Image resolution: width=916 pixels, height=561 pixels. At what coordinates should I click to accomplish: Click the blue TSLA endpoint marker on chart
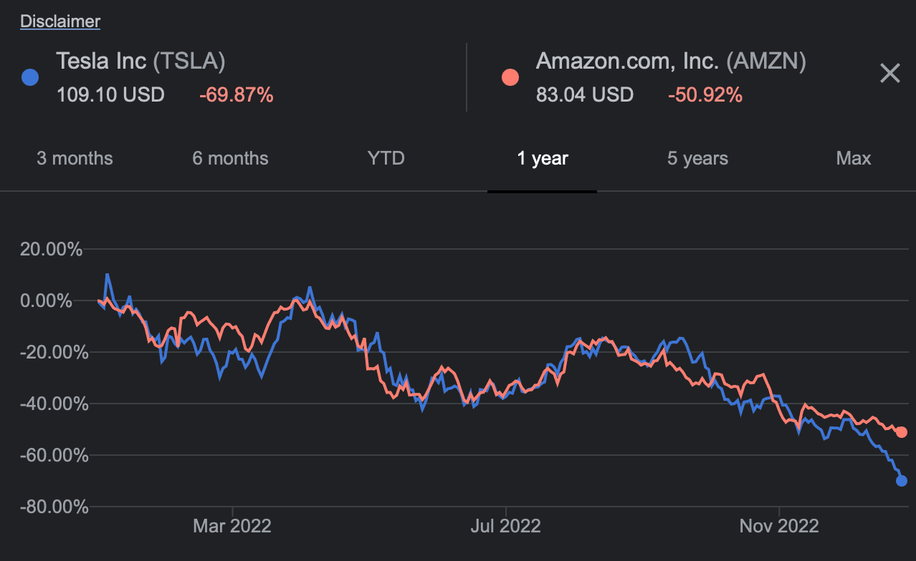[901, 481]
